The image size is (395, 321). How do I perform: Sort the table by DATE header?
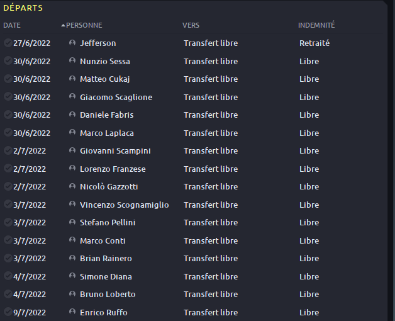pyautogui.click(x=12, y=25)
